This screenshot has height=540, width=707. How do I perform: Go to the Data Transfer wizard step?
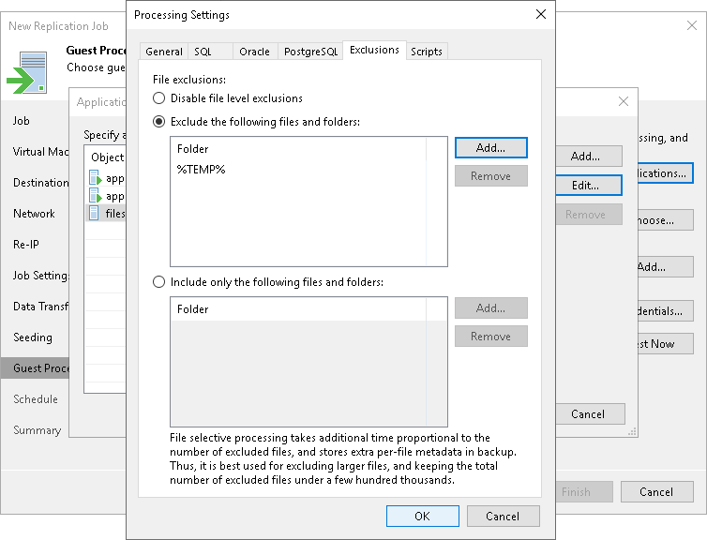tap(40, 307)
